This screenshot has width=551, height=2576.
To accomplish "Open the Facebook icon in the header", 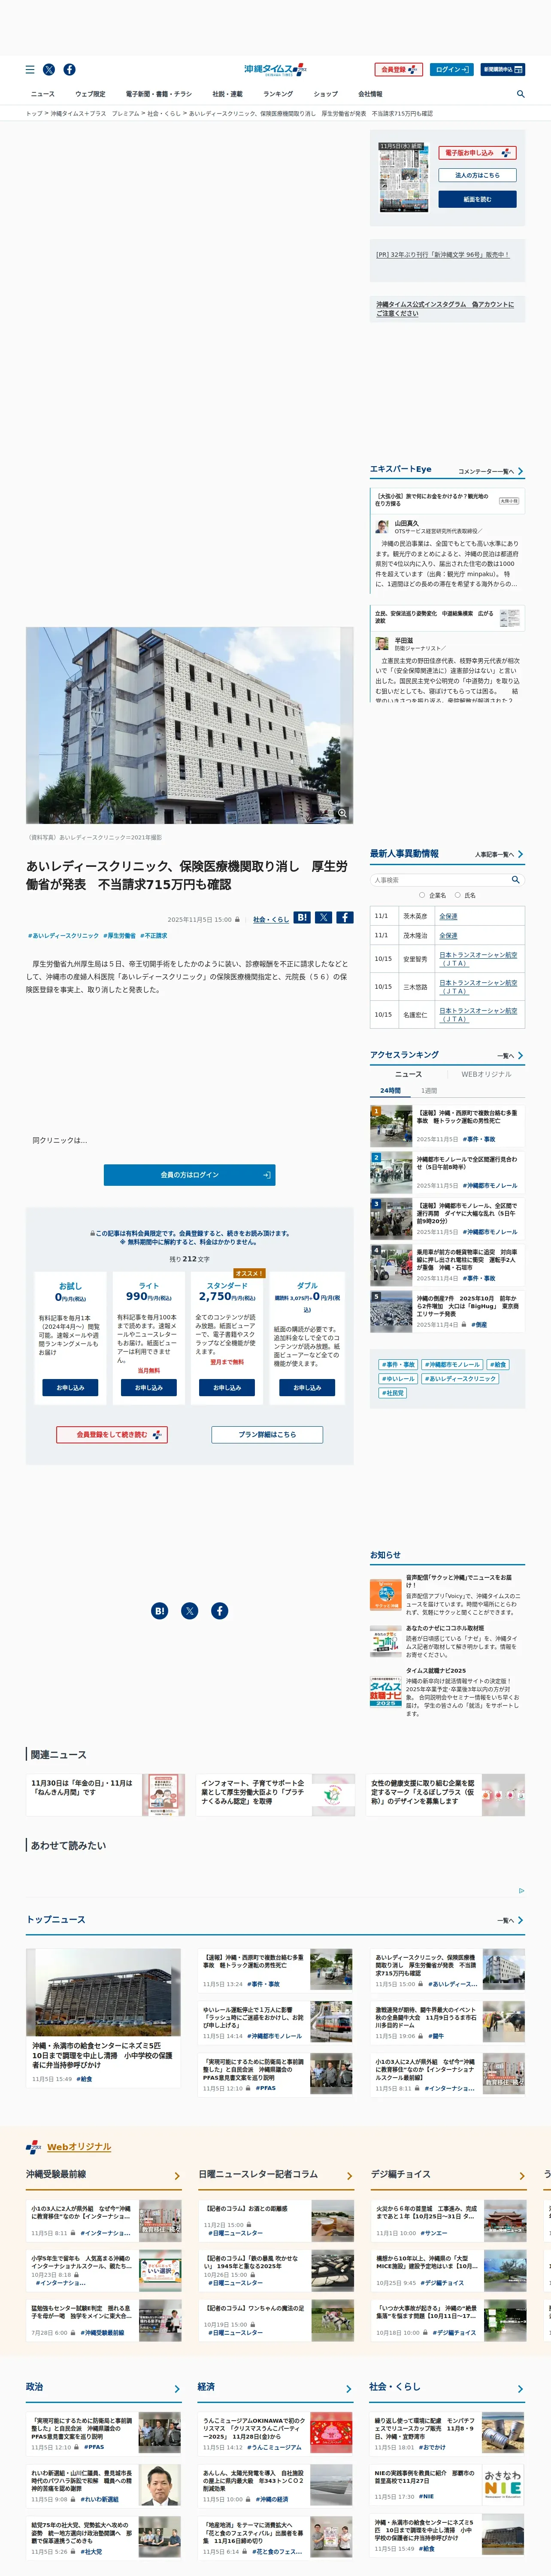I will [69, 70].
